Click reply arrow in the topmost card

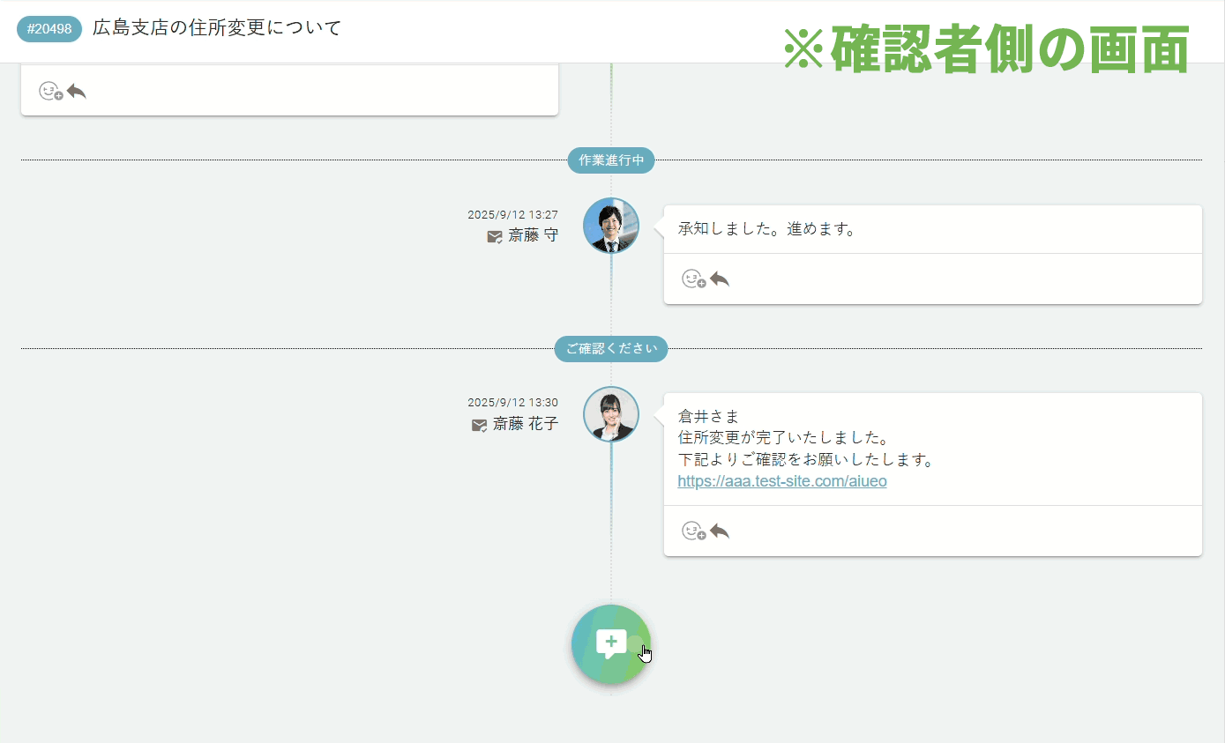pyautogui.click(x=77, y=91)
